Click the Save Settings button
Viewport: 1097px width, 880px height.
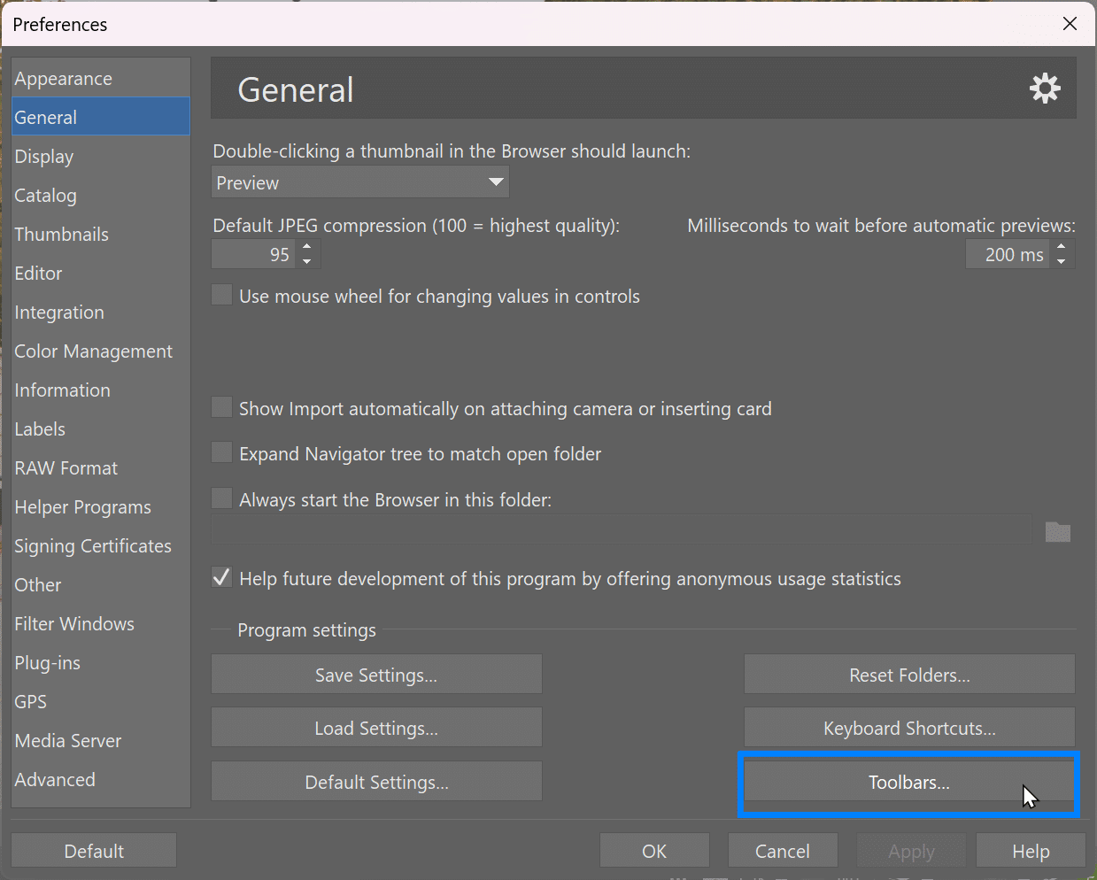[x=375, y=674]
